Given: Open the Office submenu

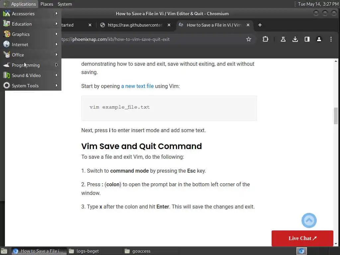Looking at the screenshot, I should click(31, 55).
